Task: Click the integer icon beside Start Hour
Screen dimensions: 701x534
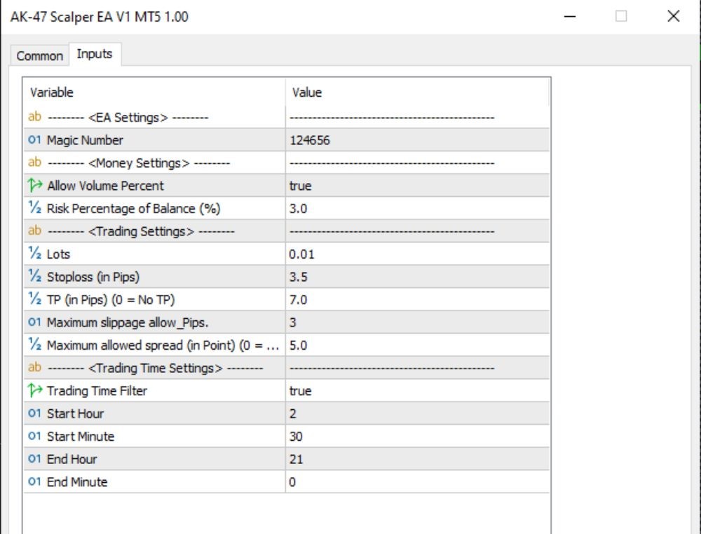Action: click(x=34, y=413)
